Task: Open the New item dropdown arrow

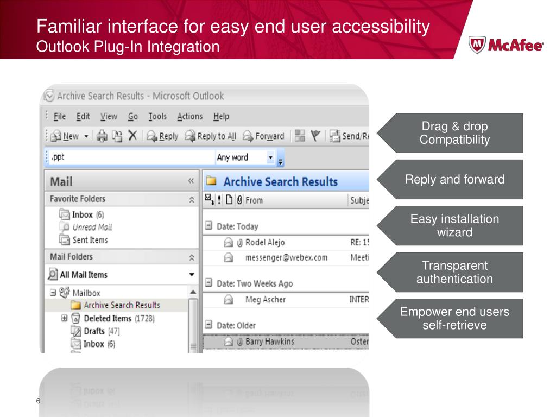Action: pyautogui.click(x=86, y=136)
